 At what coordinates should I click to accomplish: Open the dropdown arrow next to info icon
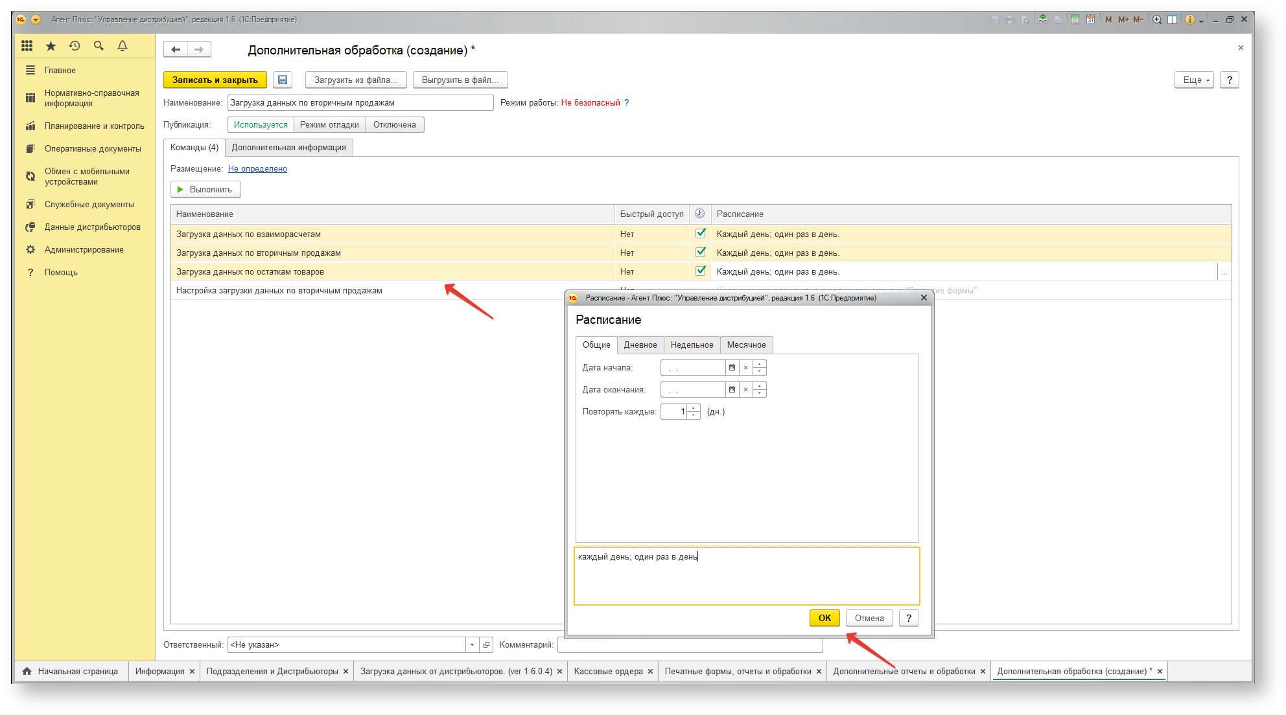[1201, 21]
